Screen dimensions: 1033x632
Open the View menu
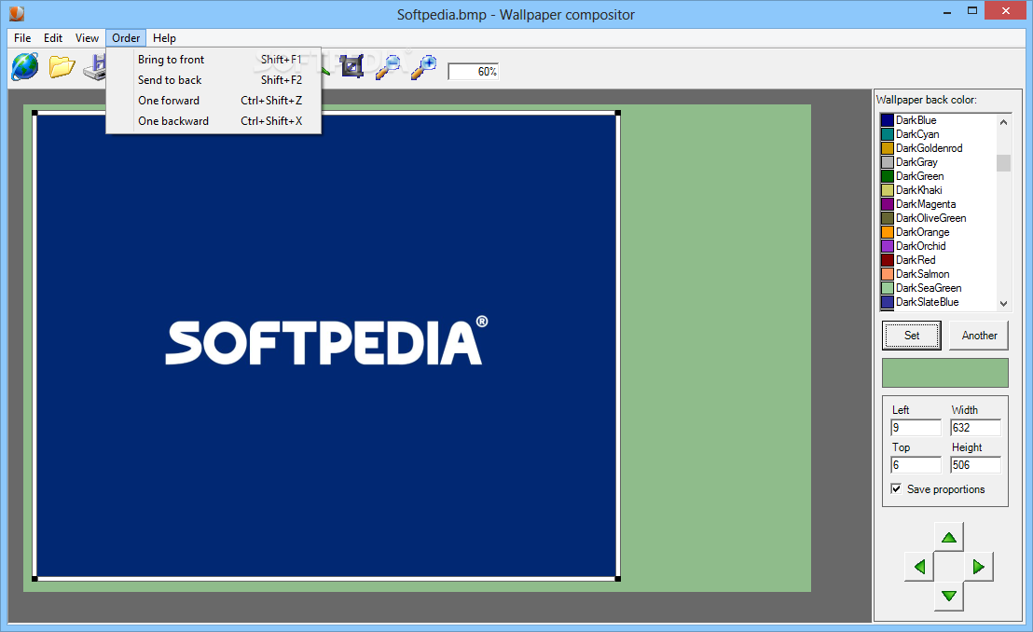point(87,38)
